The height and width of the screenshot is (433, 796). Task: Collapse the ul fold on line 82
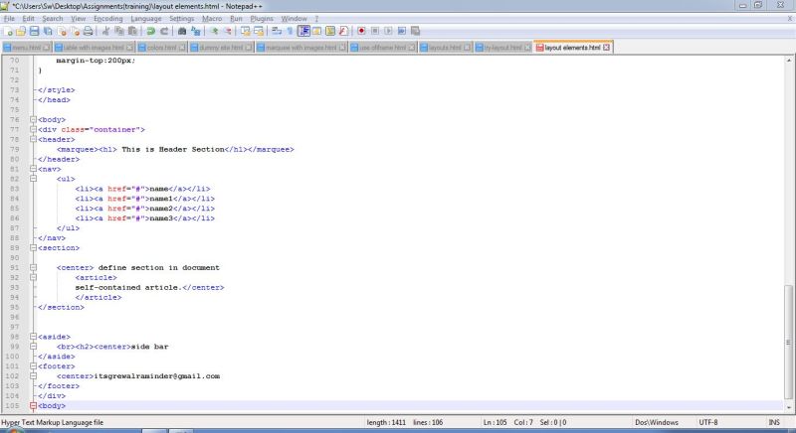coord(33,179)
